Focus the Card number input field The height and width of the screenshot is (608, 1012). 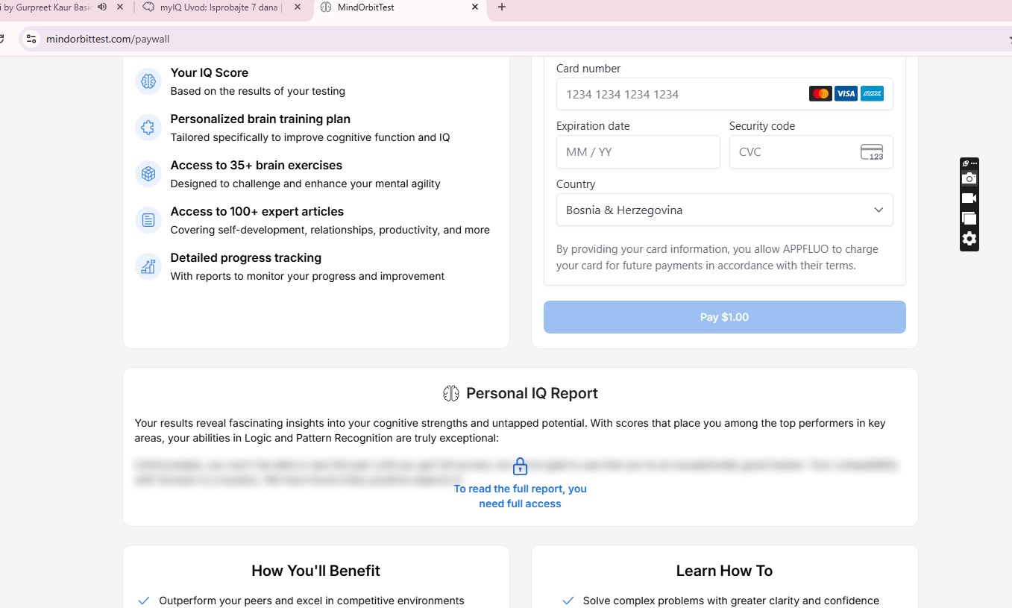[725, 94]
